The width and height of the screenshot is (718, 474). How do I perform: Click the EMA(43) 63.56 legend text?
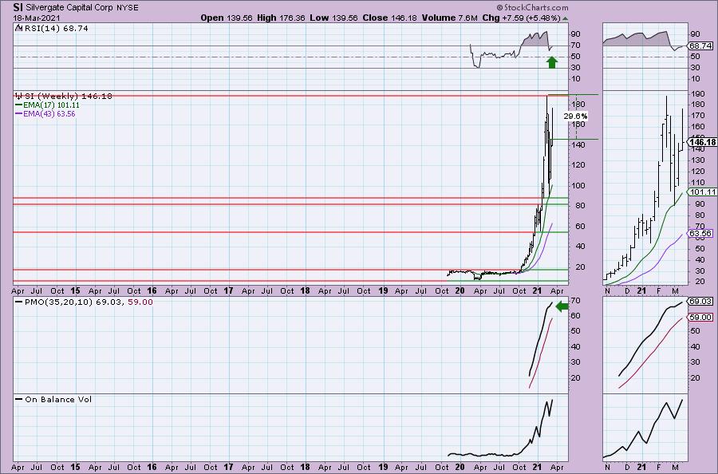(49, 114)
